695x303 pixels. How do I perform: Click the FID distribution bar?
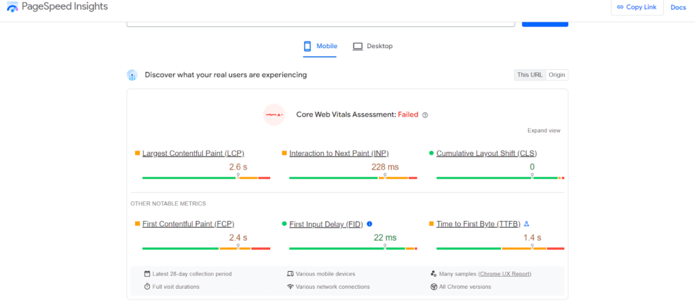353,249
